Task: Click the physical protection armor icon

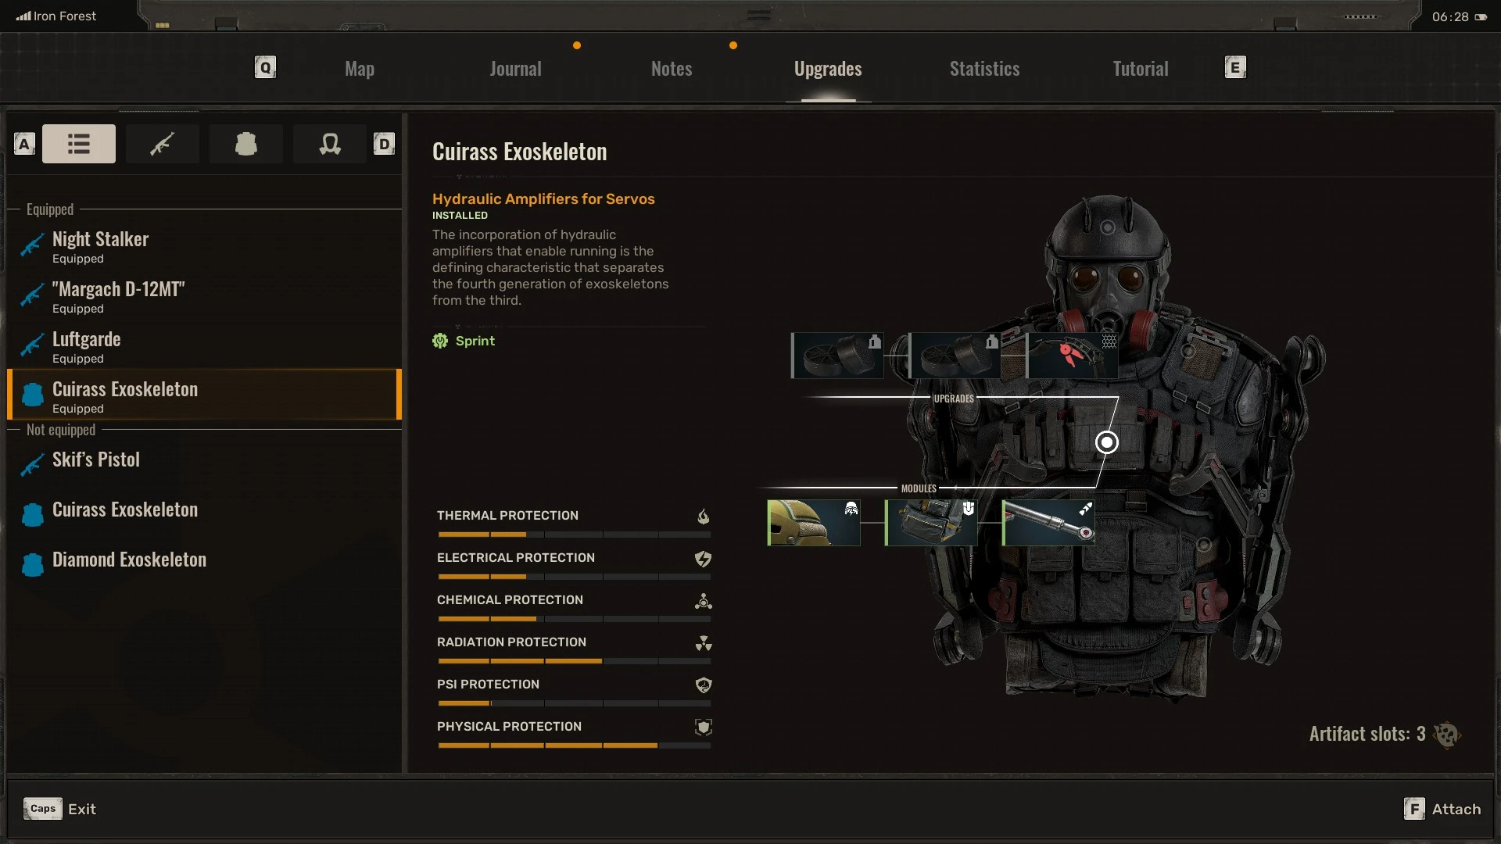Action: 704,727
